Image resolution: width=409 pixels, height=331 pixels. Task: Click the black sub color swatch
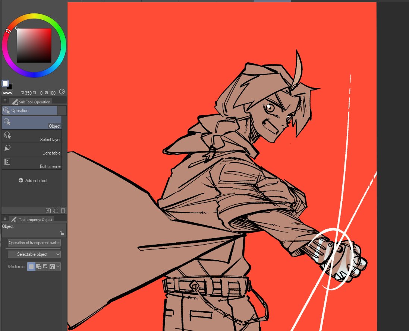[x=10, y=87]
